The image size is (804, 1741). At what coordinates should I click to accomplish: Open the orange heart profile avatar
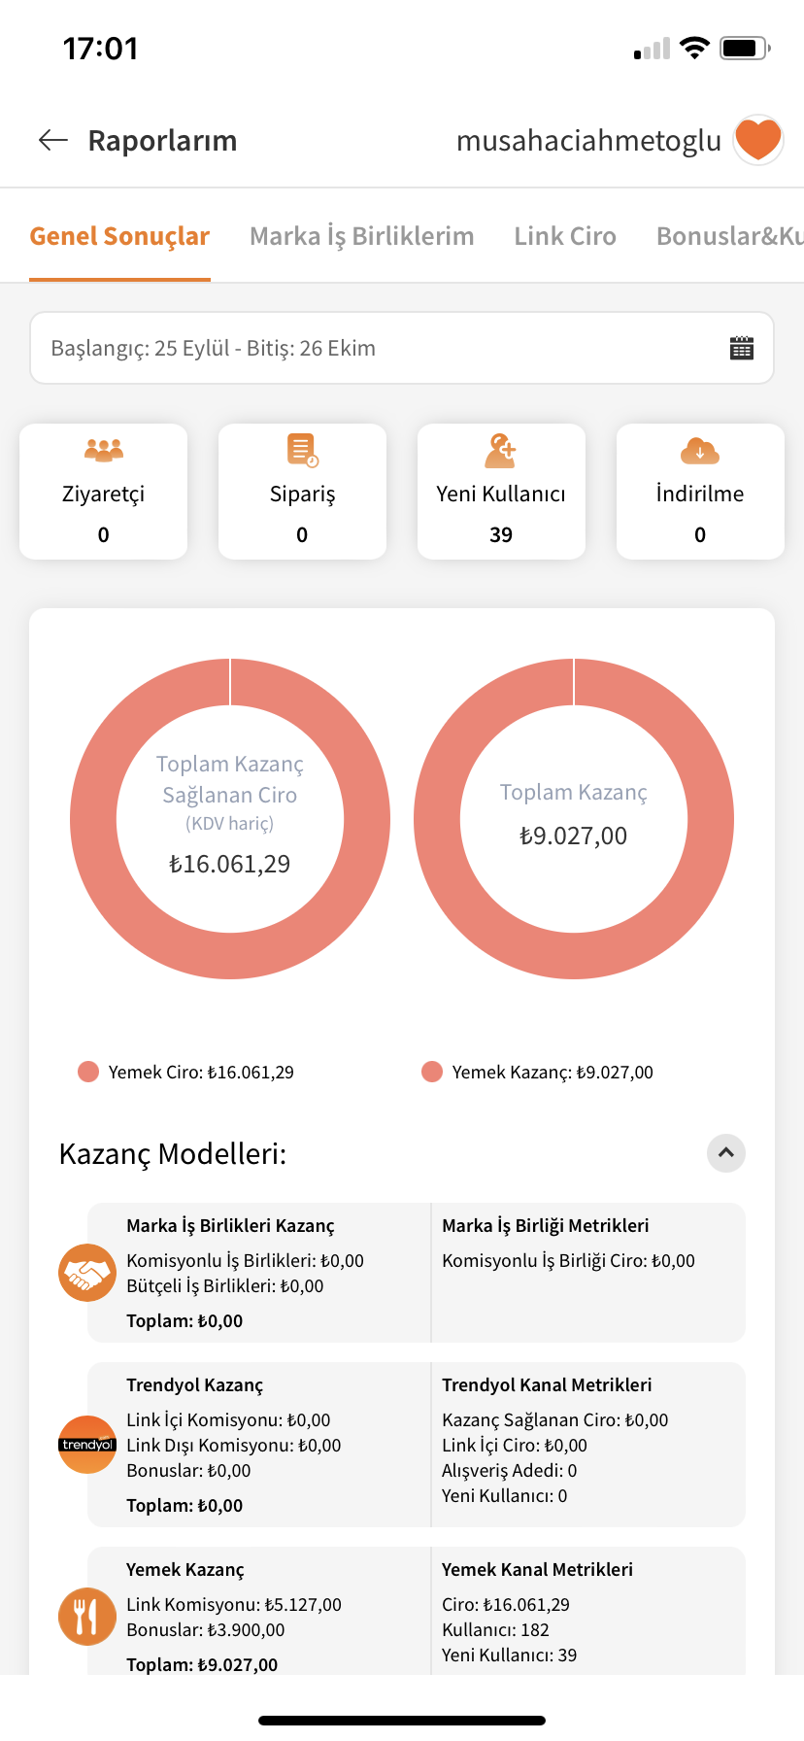(x=758, y=140)
